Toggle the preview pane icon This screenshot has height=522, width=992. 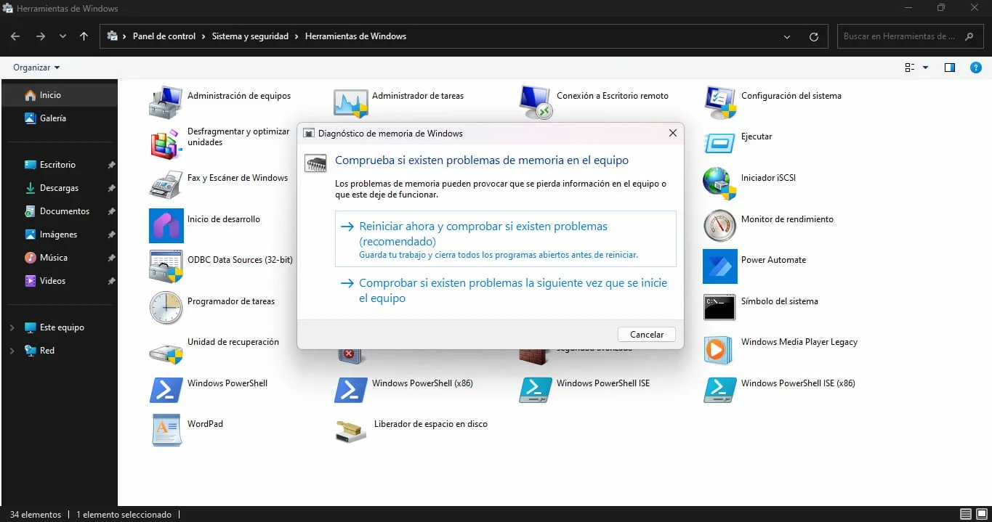click(949, 68)
